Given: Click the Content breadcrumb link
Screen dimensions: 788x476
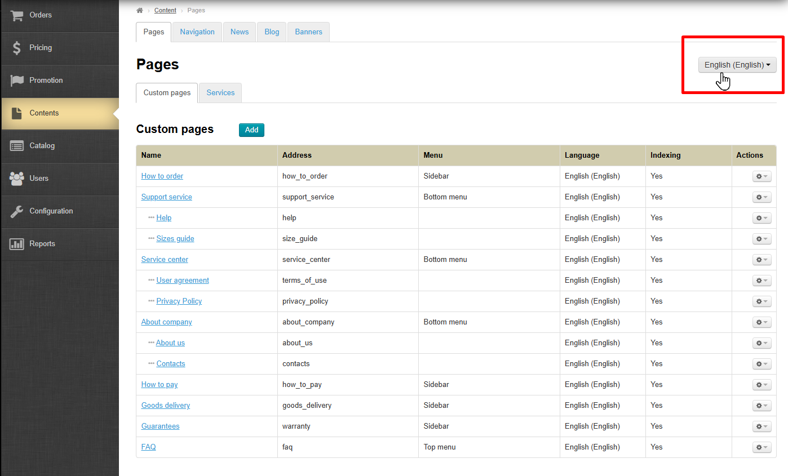Looking at the screenshot, I should click(x=165, y=10).
